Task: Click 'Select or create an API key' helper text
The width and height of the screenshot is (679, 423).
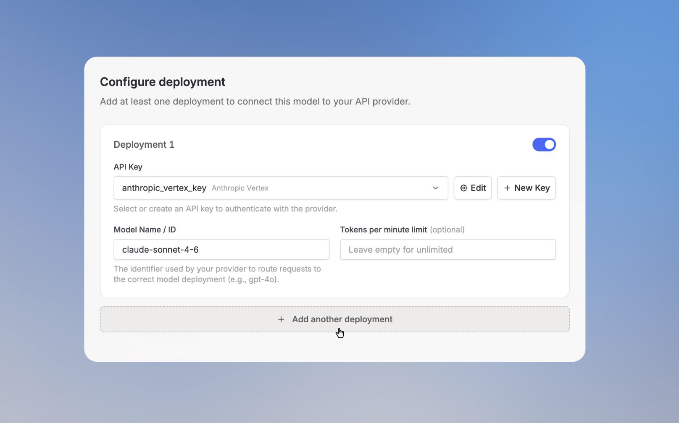Action: tap(225, 209)
